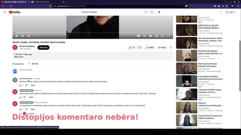Click the browser address bar
Viewport: 241px width, 135px height.
point(118,6)
